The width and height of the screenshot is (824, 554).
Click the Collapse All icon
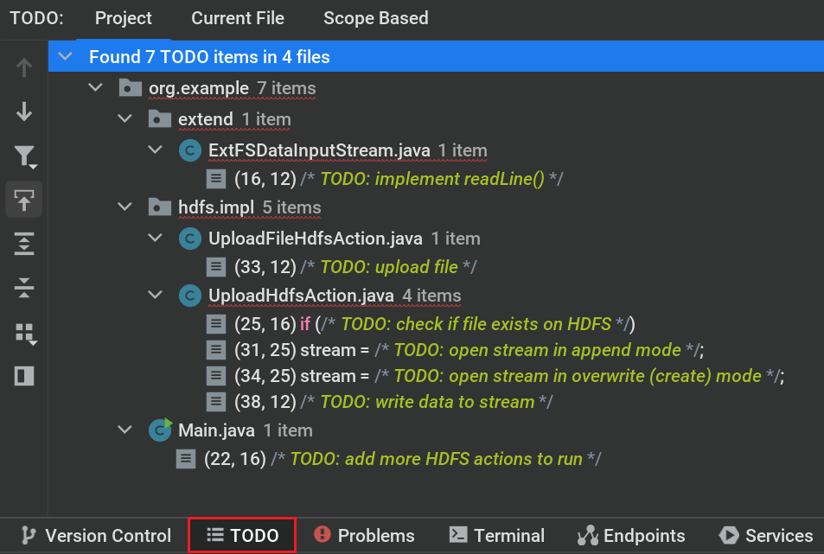24,288
